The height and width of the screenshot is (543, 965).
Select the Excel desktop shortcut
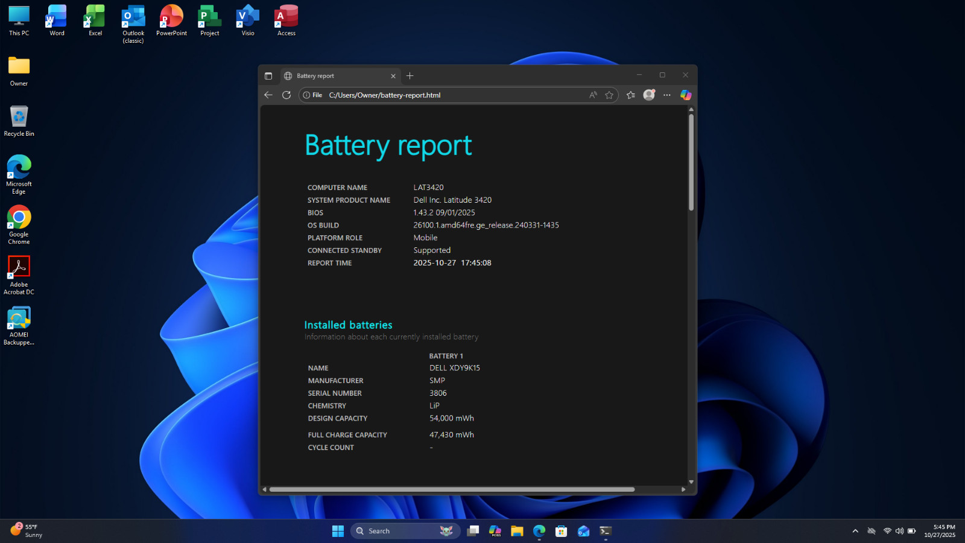pos(95,21)
